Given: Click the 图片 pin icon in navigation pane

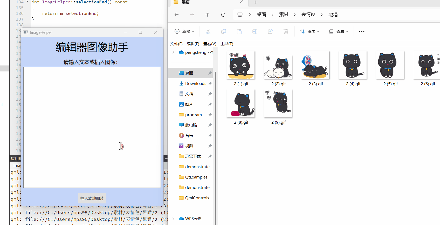Looking at the screenshot, I should [210, 104].
